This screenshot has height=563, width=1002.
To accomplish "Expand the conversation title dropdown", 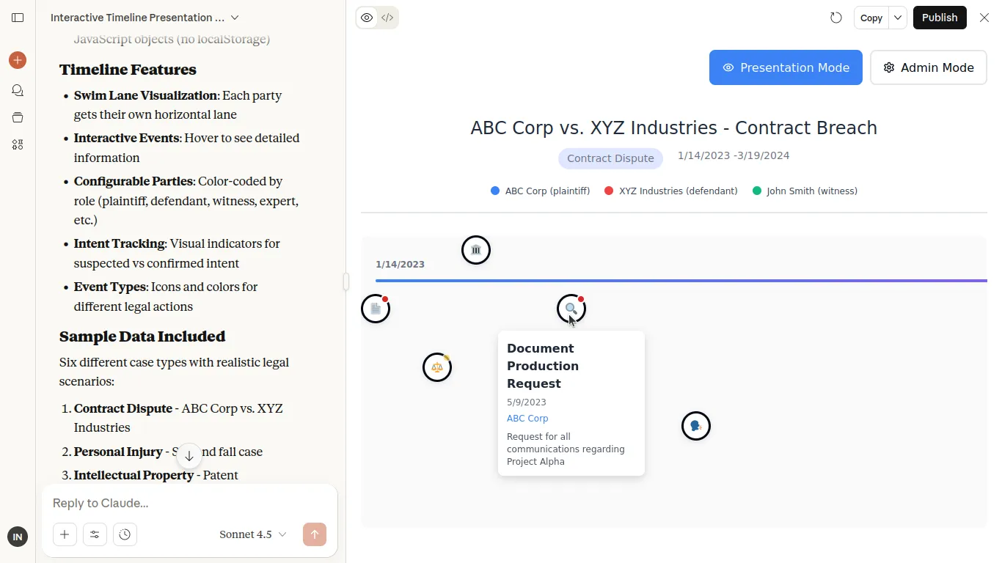I will 235,18.
